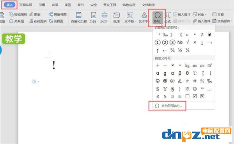
Task: Insert the crossed box symbol
Action: click(x=202, y=96)
